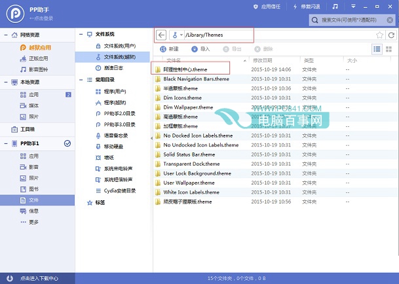The height and width of the screenshot is (284, 399).
Task: Collapse the 文件系统 tree group
Action: tap(81, 34)
